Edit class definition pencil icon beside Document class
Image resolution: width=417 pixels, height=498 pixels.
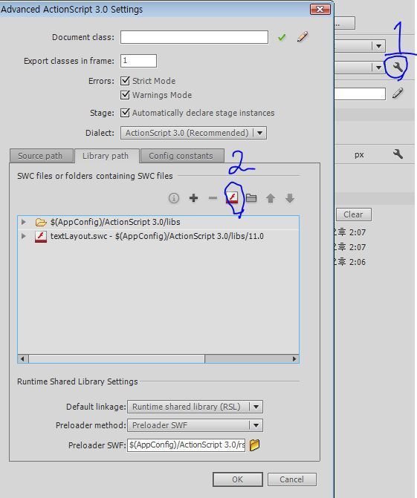tap(303, 37)
